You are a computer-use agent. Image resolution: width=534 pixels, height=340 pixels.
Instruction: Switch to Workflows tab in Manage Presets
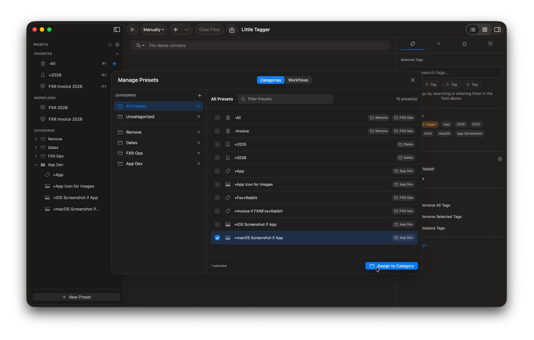point(298,80)
